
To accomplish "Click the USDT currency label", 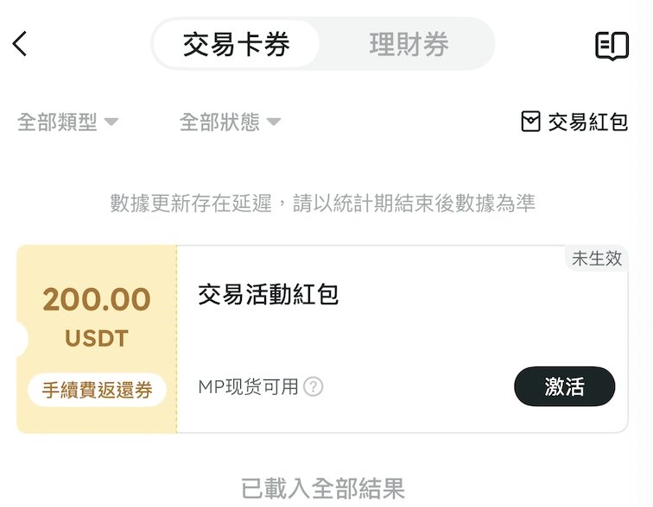I will point(97,339).
